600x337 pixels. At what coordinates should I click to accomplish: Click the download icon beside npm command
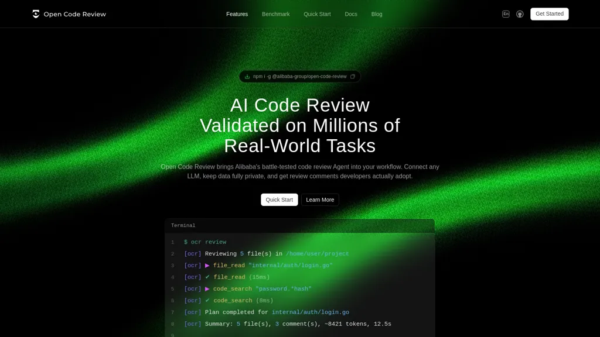[247, 77]
